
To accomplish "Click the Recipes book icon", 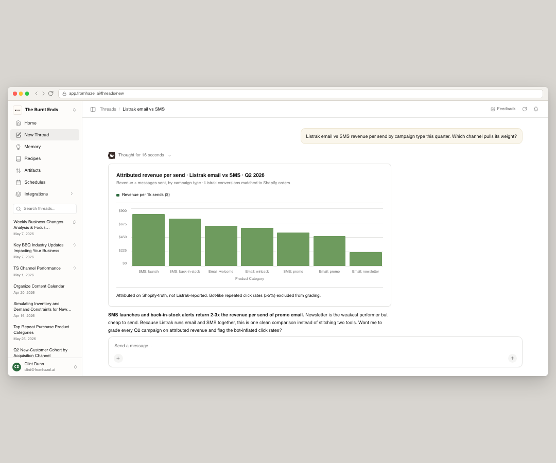I will point(19,158).
